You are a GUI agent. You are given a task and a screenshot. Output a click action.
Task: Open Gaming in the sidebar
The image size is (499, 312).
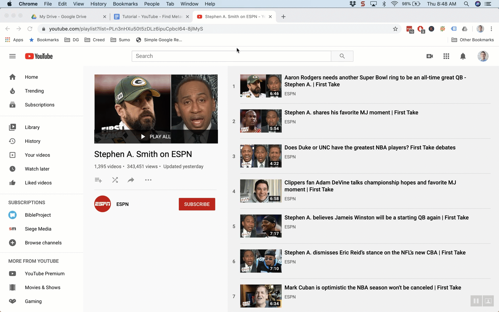click(42, 301)
